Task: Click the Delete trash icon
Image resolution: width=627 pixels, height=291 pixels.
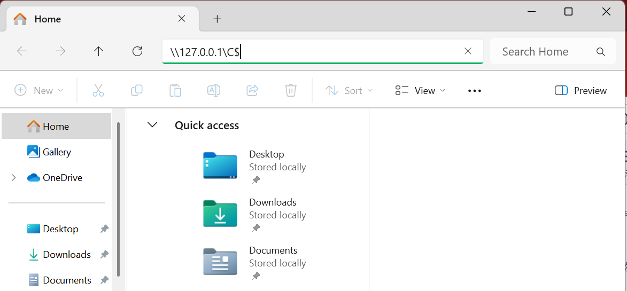Action: (x=291, y=91)
